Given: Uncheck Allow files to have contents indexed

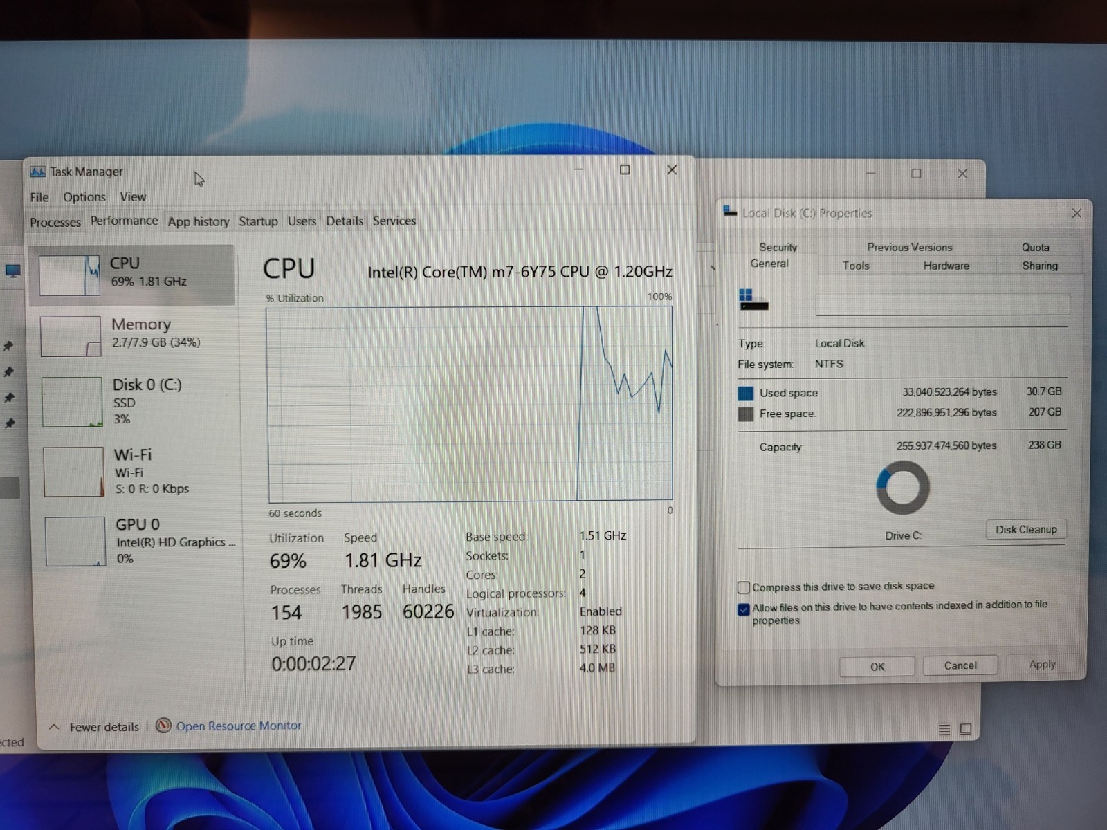Looking at the screenshot, I should tap(744, 609).
